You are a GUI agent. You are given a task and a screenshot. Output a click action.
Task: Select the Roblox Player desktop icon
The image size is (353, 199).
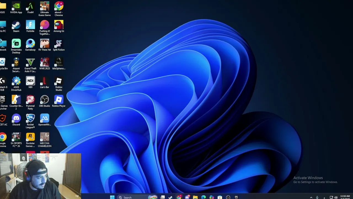click(59, 101)
